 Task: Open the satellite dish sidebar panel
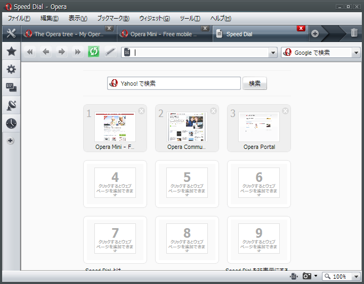pyautogui.click(x=11, y=105)
